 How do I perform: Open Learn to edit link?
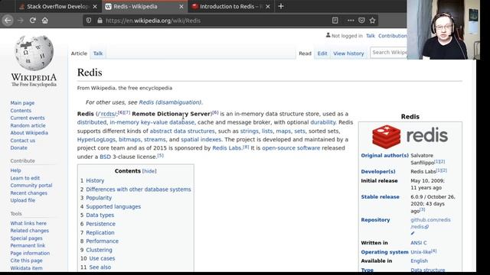[25, 178]
